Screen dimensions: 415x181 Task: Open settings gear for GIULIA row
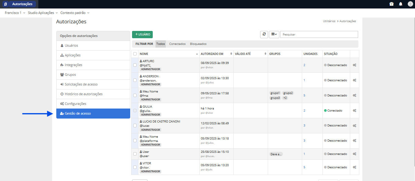click(x=354, y=111)
